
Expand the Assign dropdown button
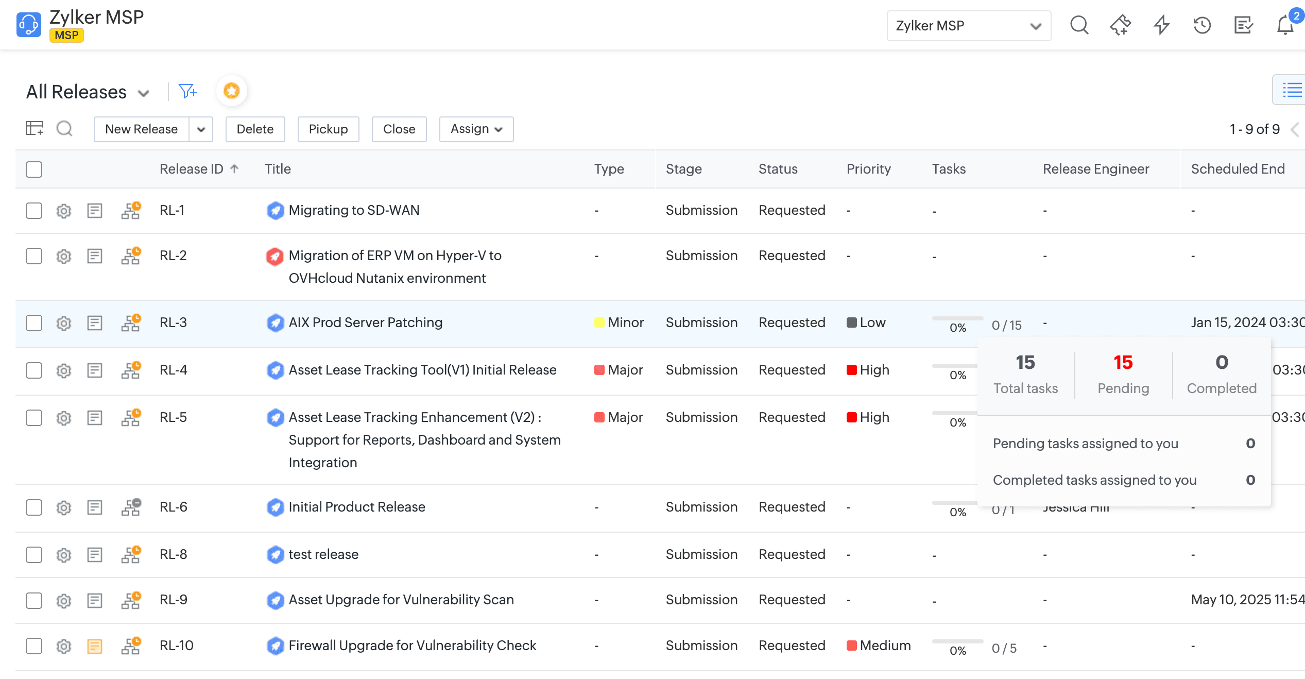pos(476,129)
